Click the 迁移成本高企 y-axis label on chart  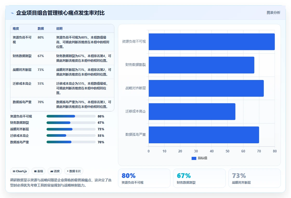pos(135,111)
